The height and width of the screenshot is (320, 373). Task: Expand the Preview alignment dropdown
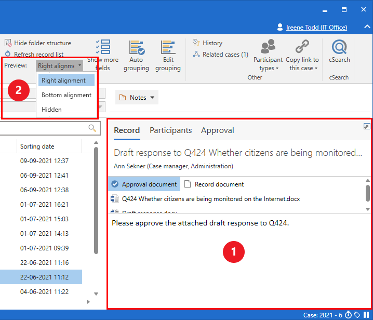pyautogui.click(x=60, y=66)
